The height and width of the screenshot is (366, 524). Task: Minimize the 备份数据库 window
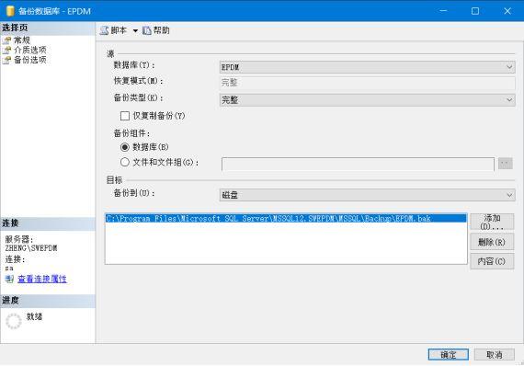click(443, 11)
